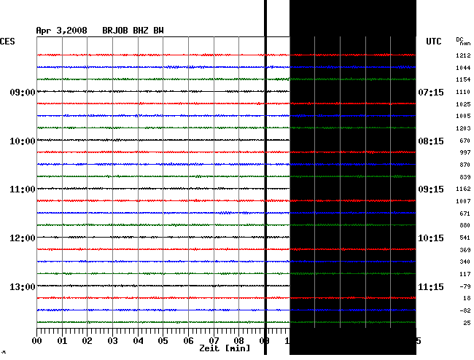Click the minute axis tick label "08"
The height and width of the screenshot is (360, 474).
[x=238, y=341]
